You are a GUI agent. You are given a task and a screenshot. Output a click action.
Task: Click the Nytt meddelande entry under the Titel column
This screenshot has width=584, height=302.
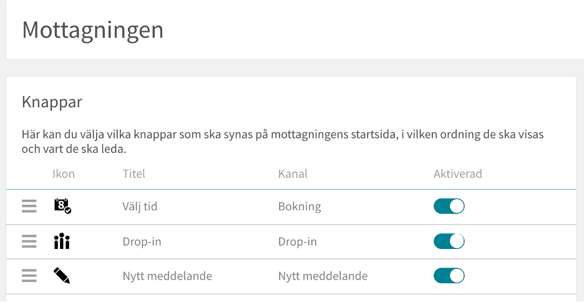[167, 276]
